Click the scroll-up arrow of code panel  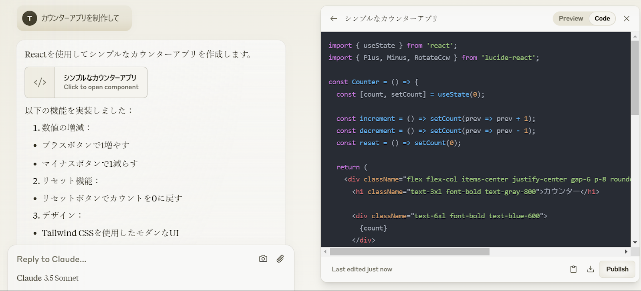[635, 36]
